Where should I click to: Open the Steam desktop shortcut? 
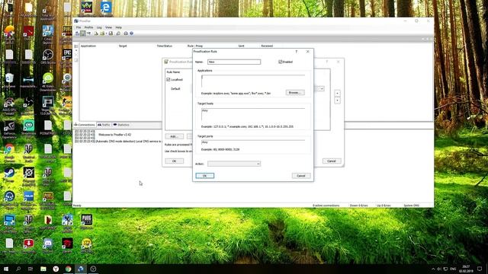point(9,174)
